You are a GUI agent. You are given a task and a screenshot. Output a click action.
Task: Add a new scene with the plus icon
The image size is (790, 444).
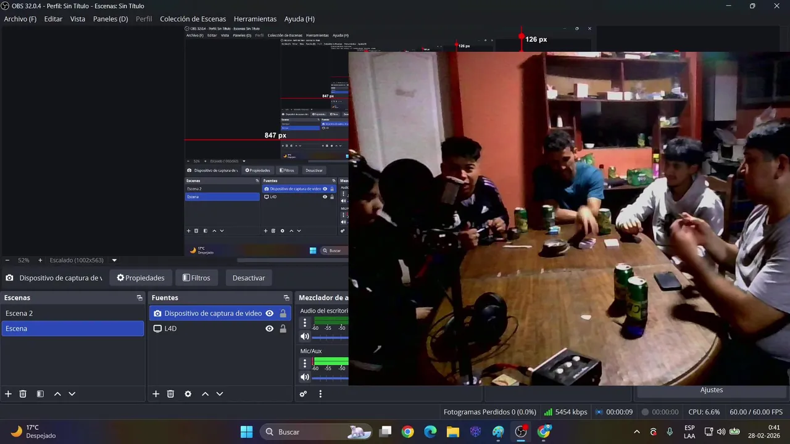pos(8,394)
